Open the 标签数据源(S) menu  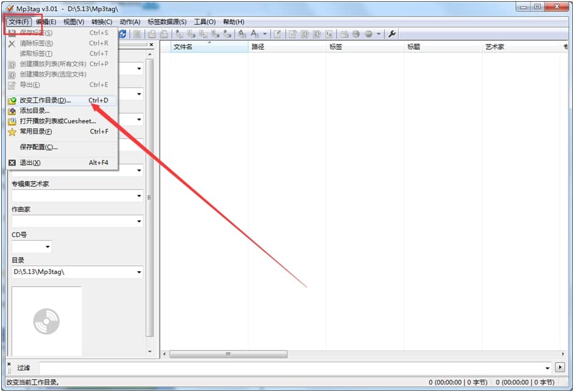click(167, 22)
